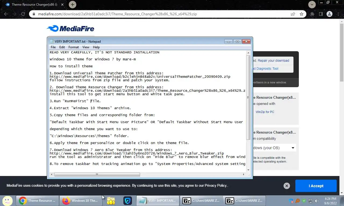Open the tab search chevron button
Image resolution: width=344 pixels, height=206 pixels.
point(312,5)
